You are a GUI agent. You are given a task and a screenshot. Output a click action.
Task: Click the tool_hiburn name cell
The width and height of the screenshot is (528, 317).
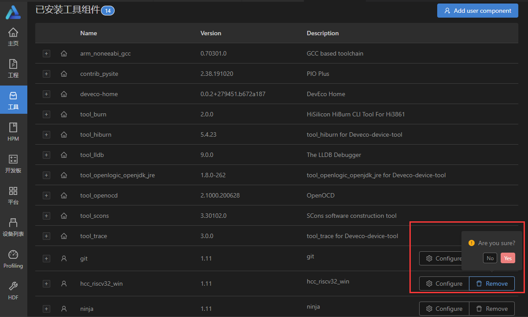click(96, 134)
